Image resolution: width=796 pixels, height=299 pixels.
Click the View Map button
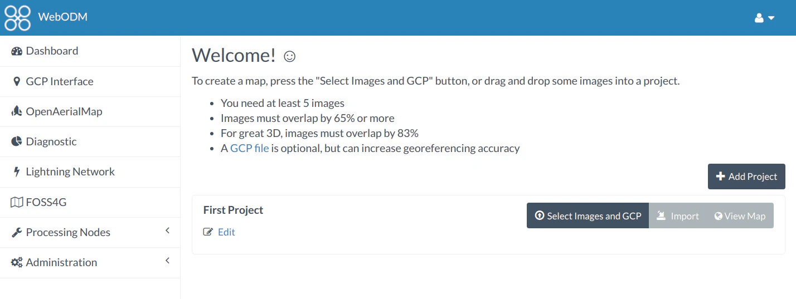coord(740,216)
